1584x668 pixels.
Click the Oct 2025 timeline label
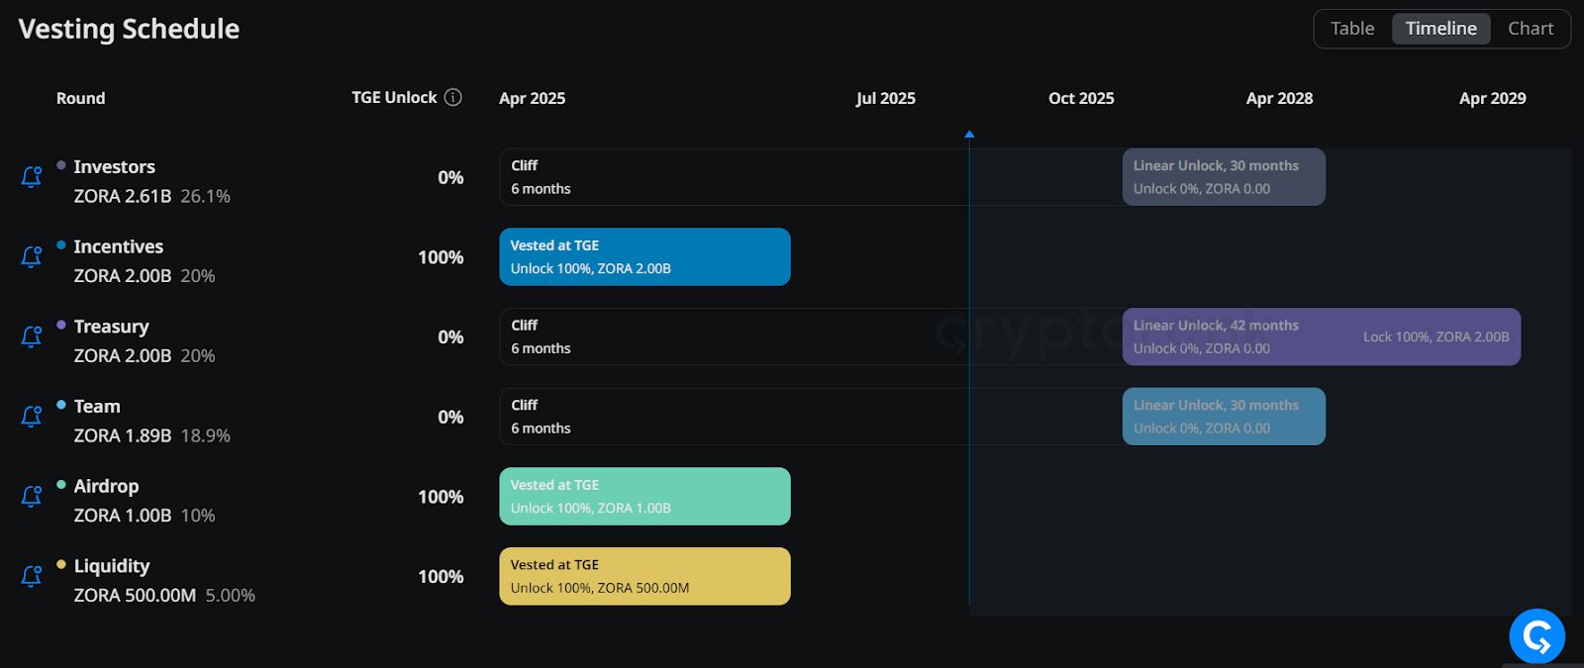point(1081,98)
